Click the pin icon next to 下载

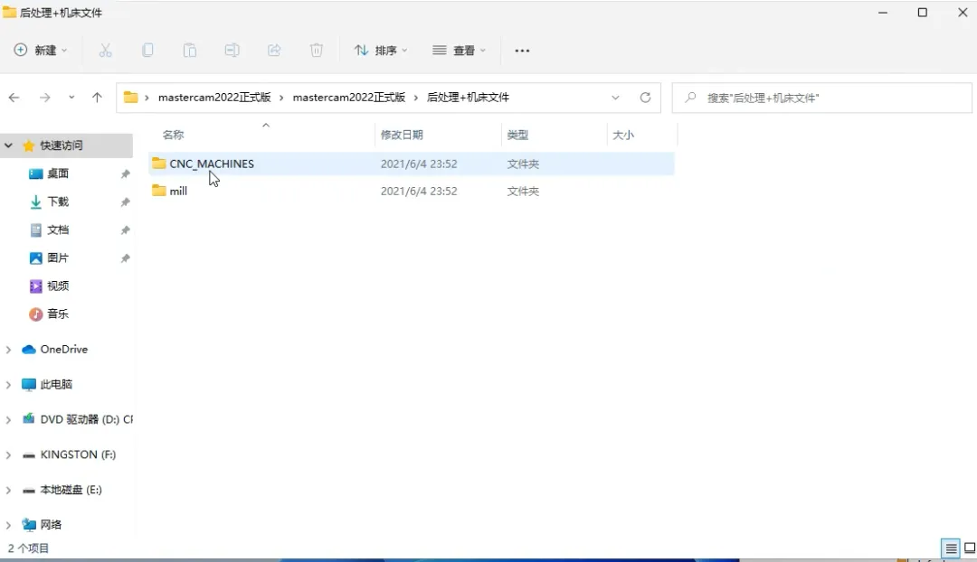125,202
